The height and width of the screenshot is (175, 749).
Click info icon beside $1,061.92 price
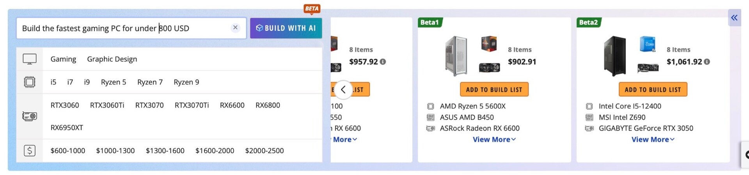(x=707, y=62)
